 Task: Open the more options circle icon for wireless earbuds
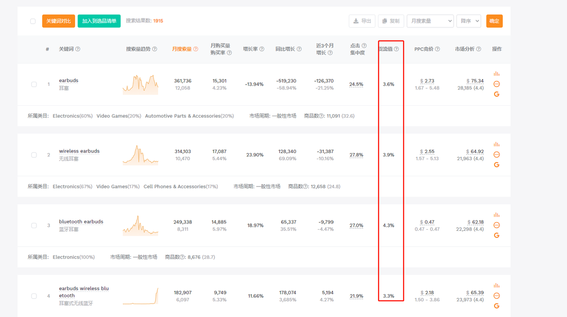coord(497,154)
